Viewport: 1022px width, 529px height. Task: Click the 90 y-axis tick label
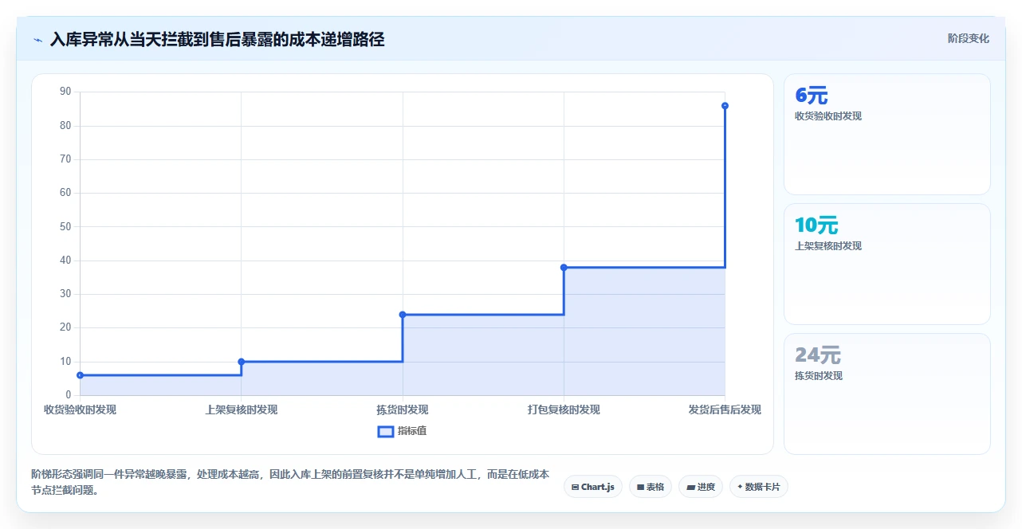[65, 92]
